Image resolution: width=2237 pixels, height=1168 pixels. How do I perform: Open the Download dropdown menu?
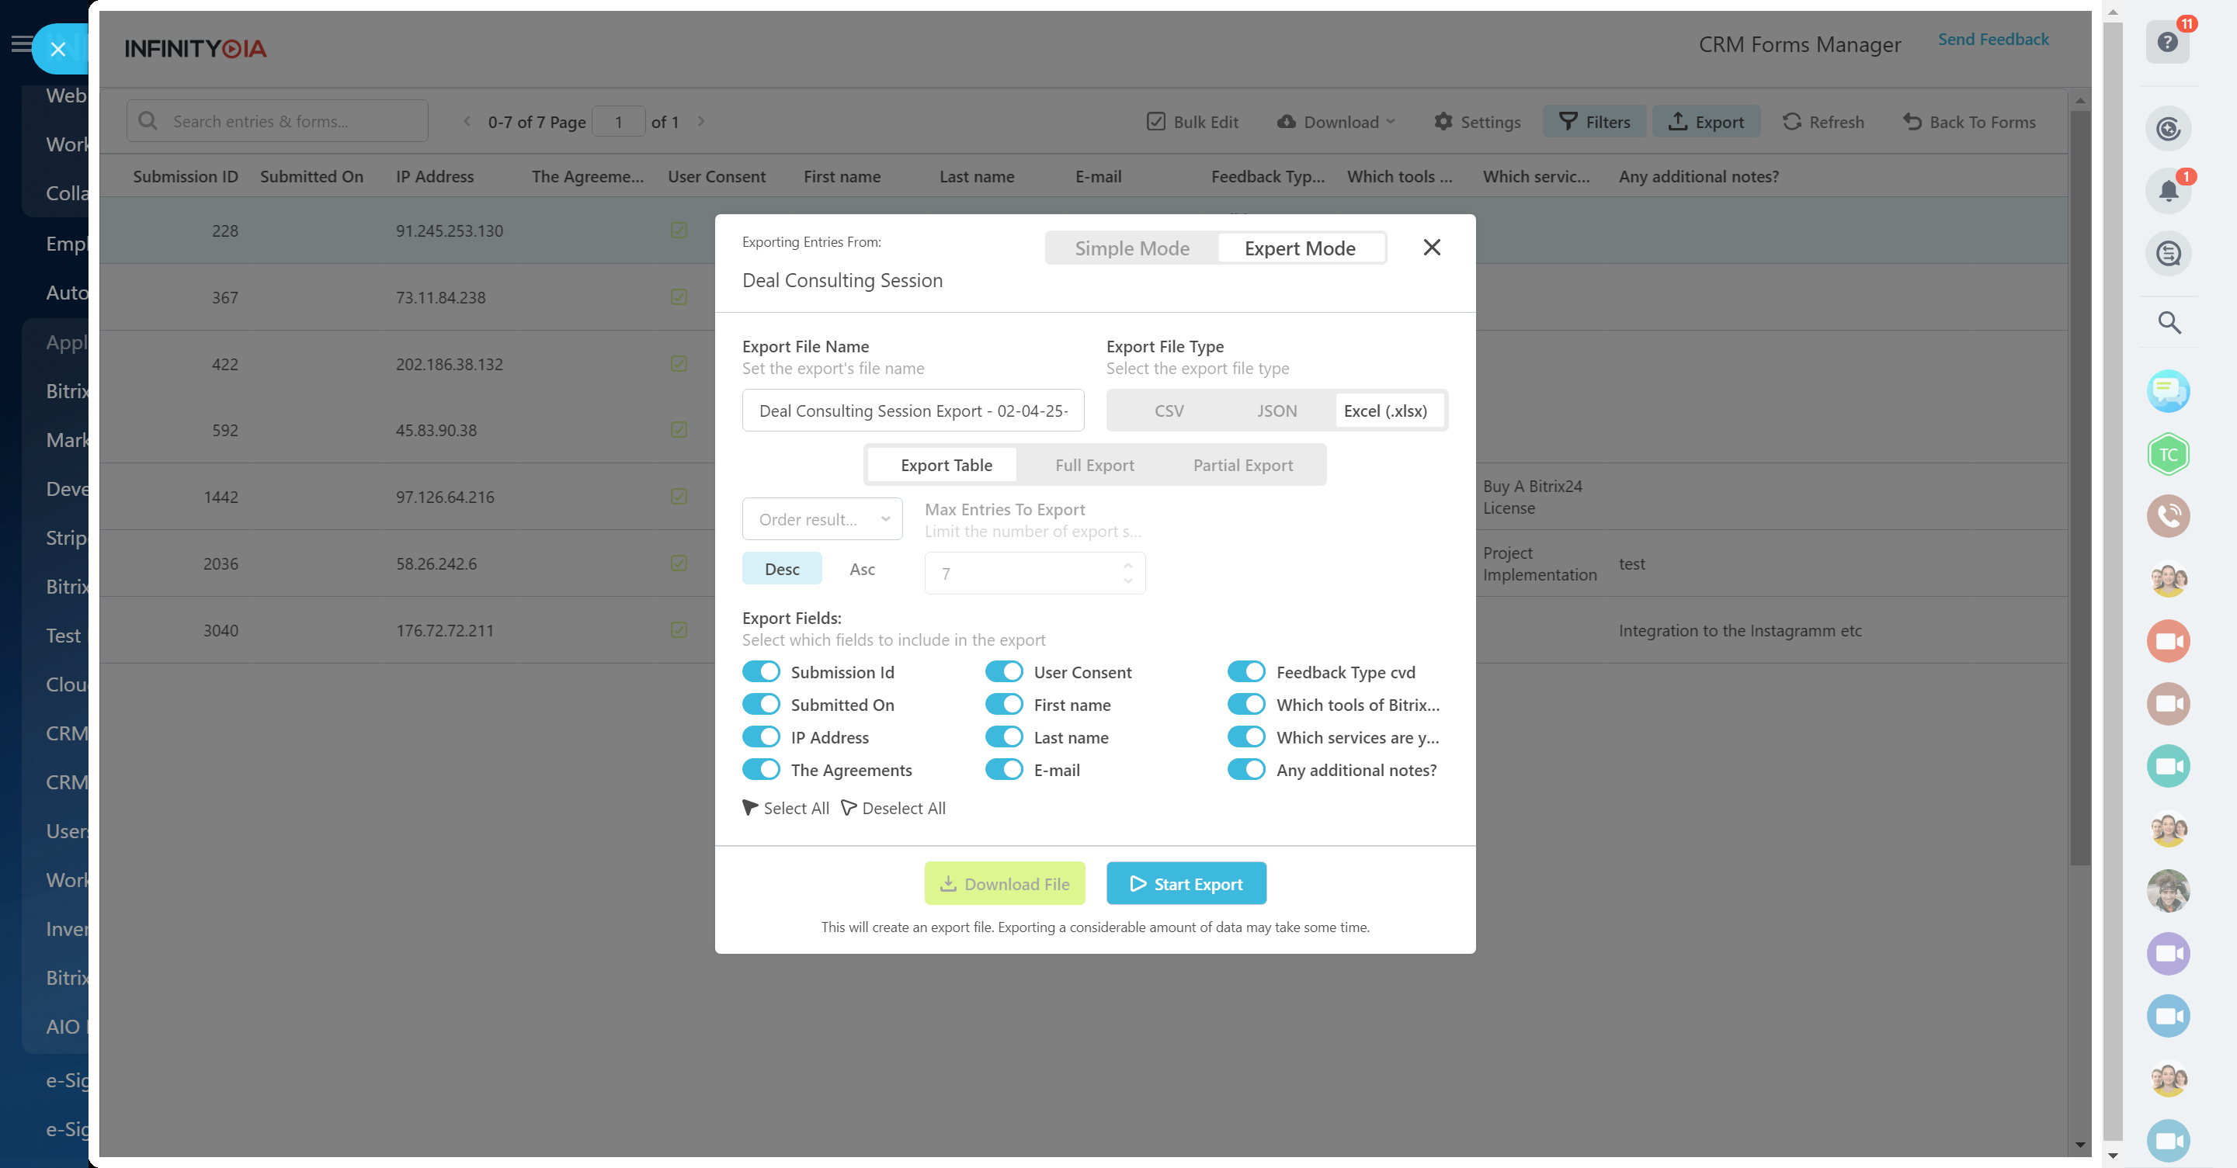point(1336,123)
